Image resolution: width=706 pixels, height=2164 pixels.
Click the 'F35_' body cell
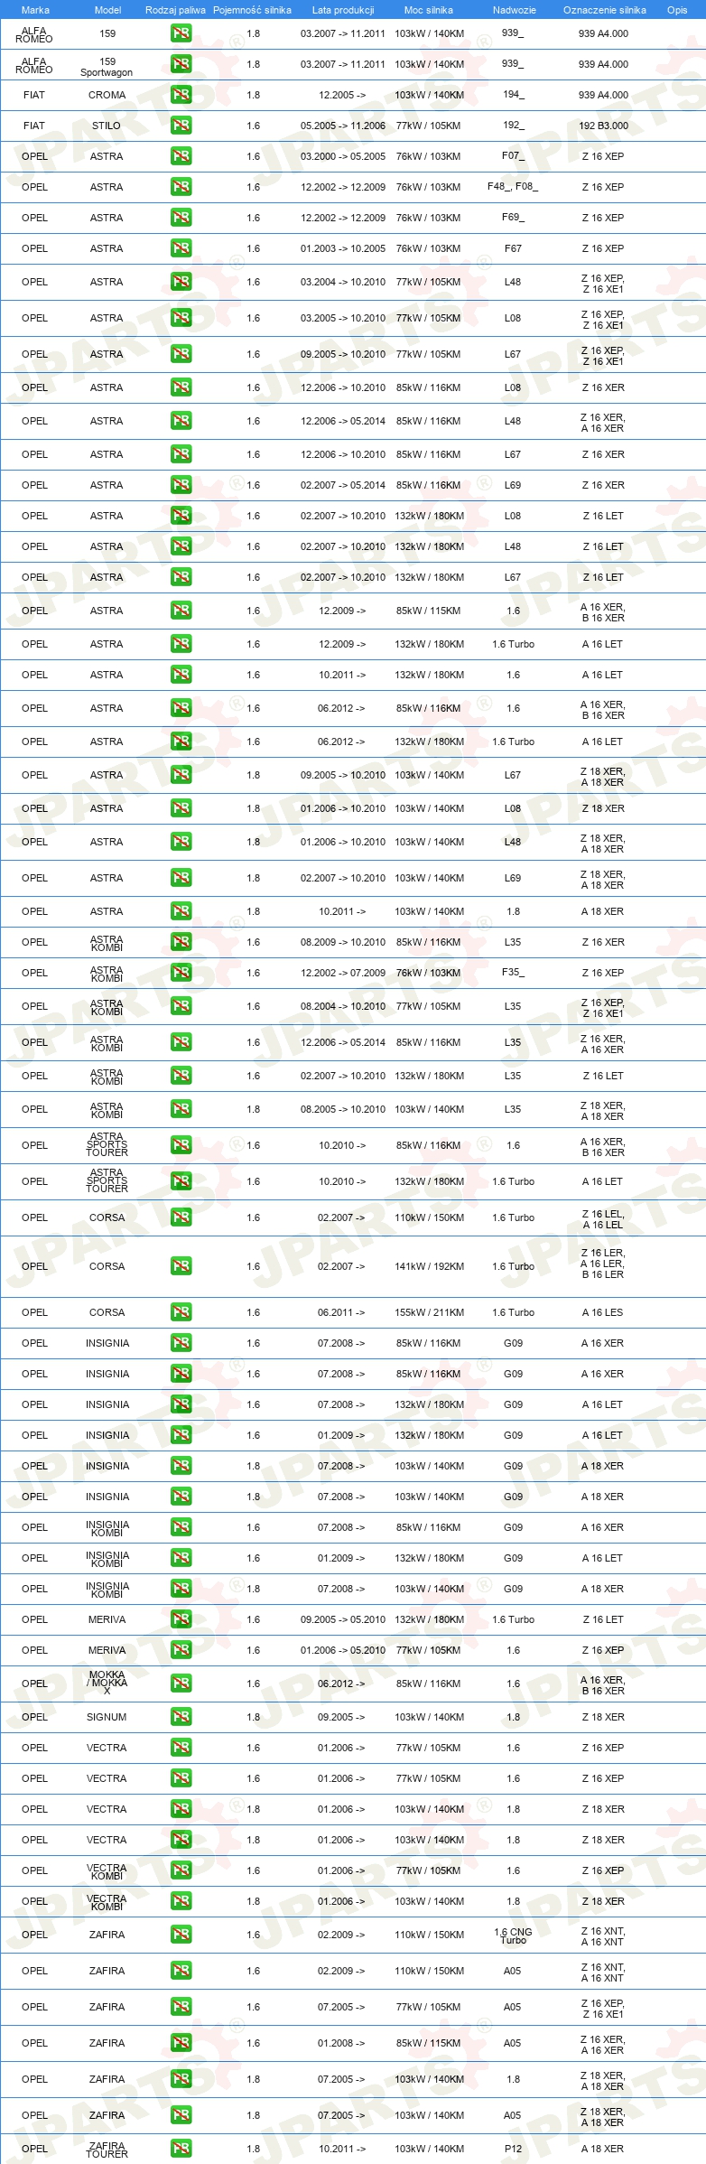click(513, 973)
